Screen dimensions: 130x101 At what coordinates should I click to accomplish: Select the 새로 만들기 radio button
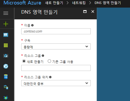coord(24,61)
